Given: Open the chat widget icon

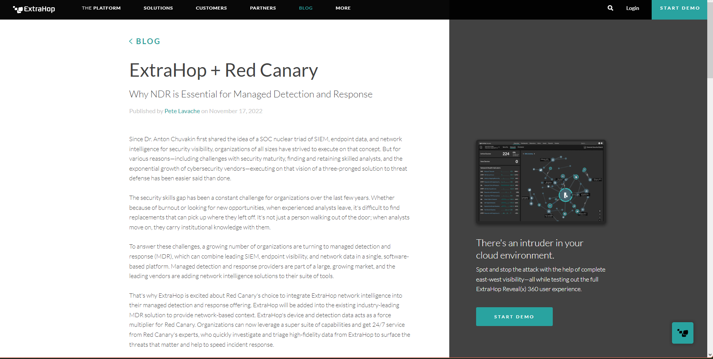Looking at the screenshot, I should (682, 333).
